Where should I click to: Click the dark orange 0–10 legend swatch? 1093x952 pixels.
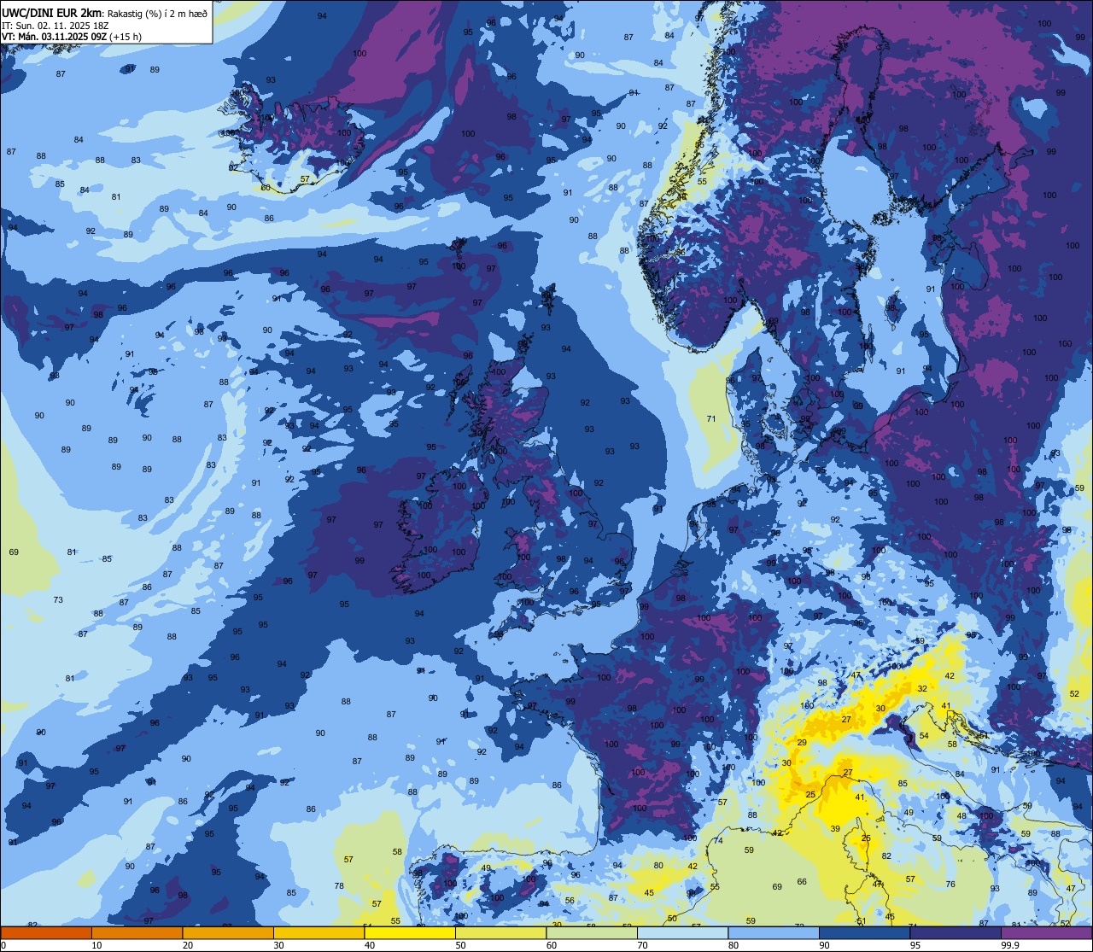(46, 932)
